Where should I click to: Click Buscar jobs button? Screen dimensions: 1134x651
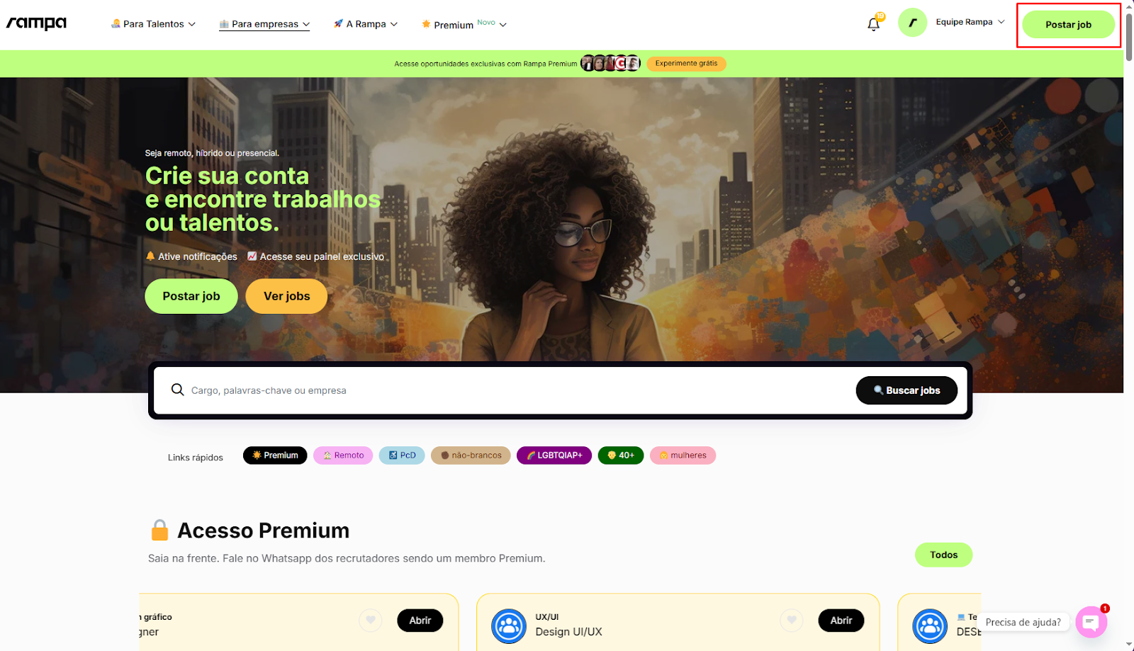click(906, 390)
